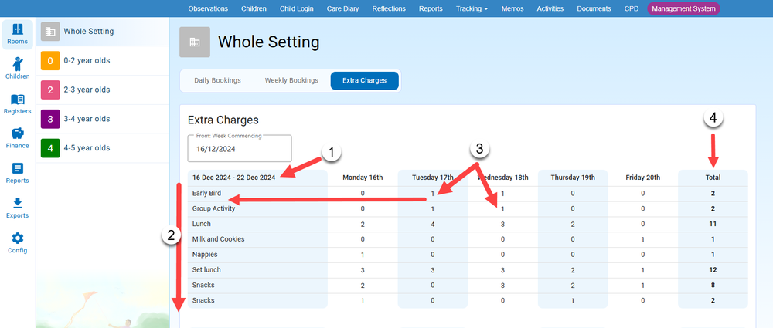Click the Early Bird row label
The height and width of the screenshot is (328, 773).
pos(206,194)
